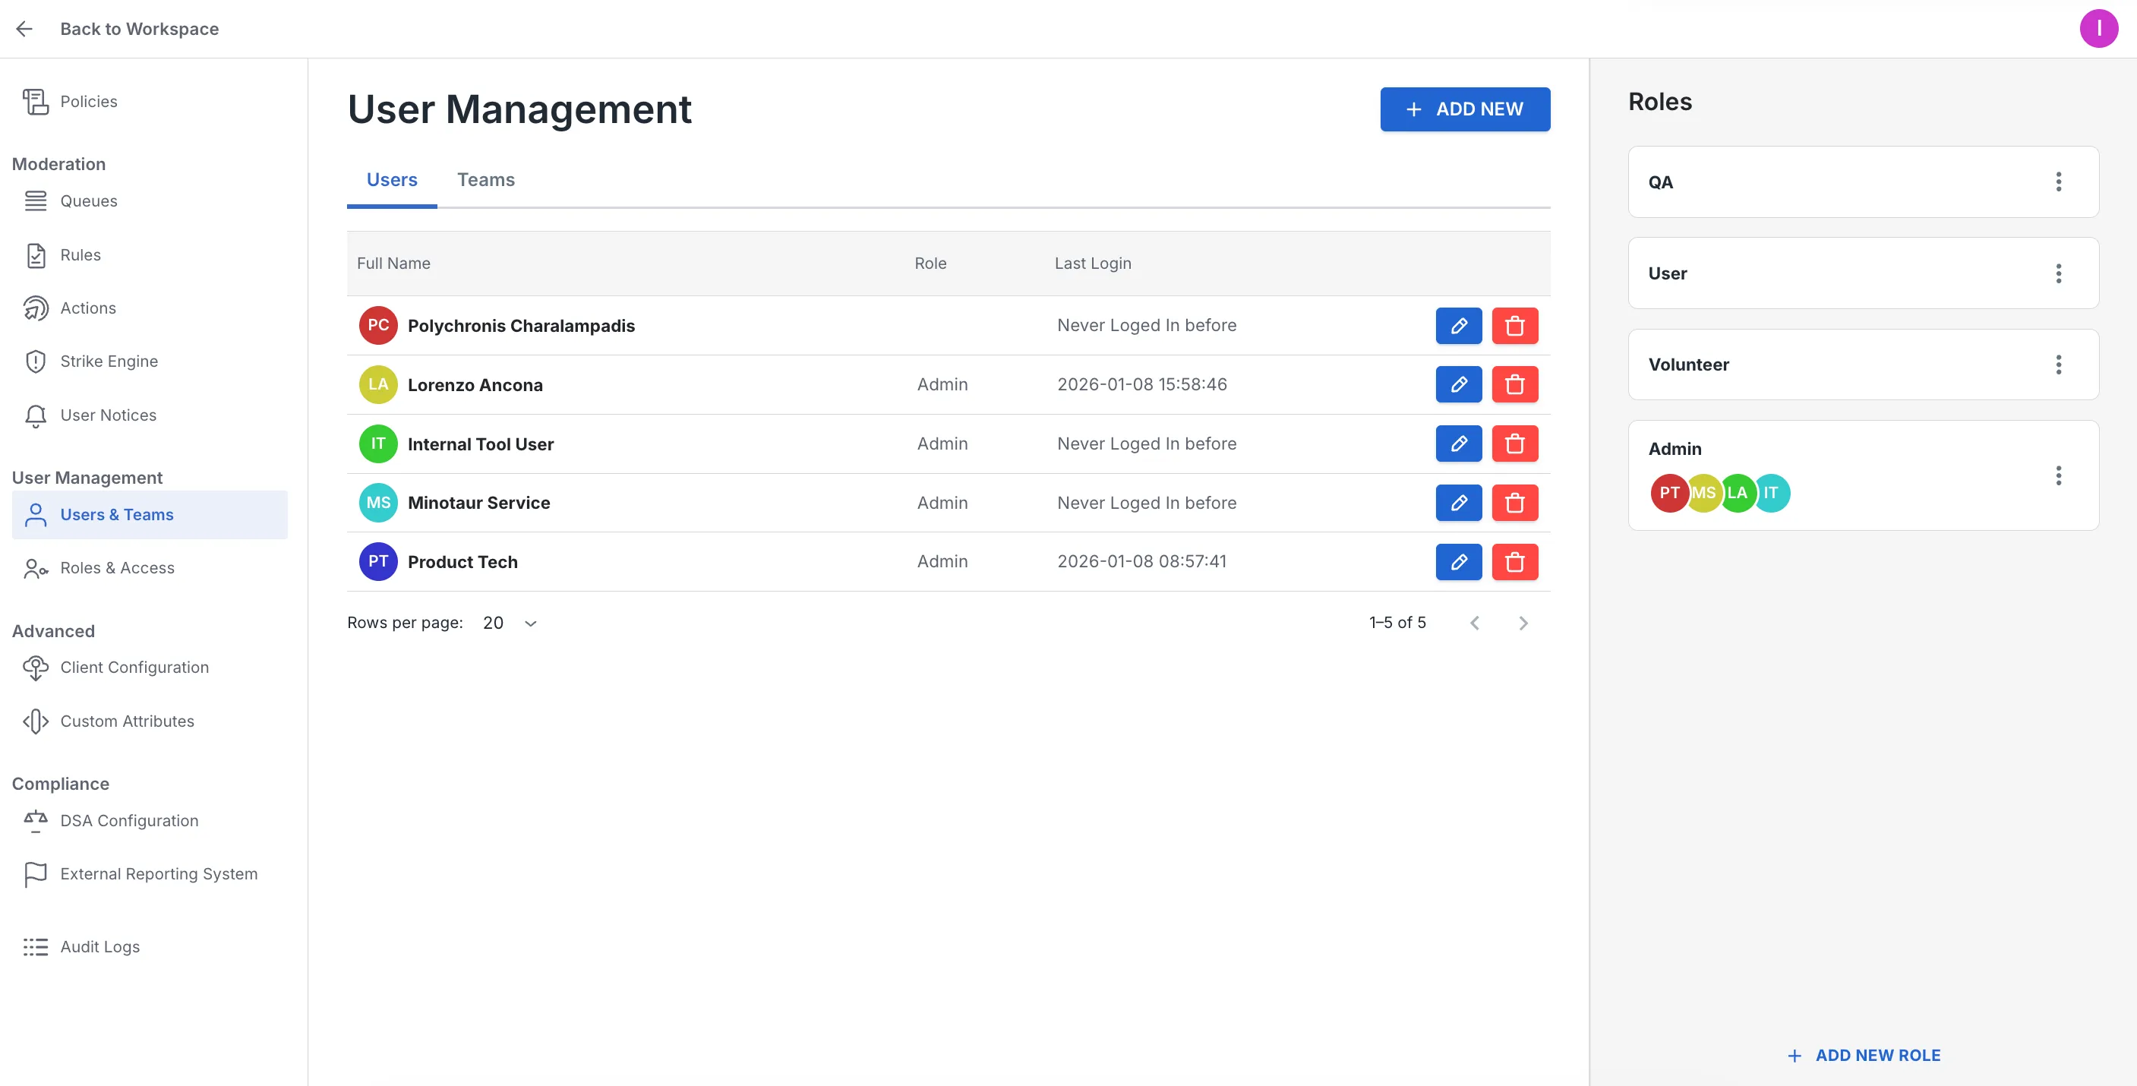Expand the rows per page dropdown
Image resolution: width=2137 pixels, height=1086 pixels.
click(510, 623)
